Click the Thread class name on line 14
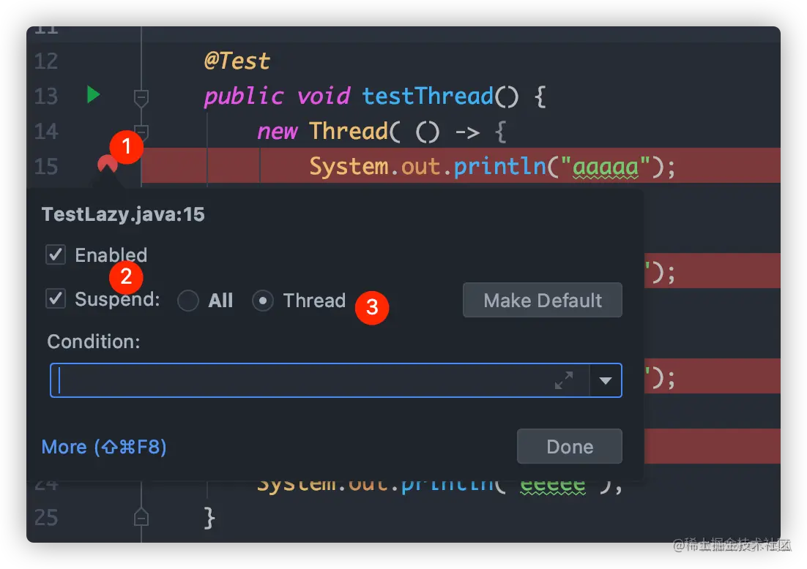The height and width of the screenshot is (569, 807). click(x=349, y=131)
